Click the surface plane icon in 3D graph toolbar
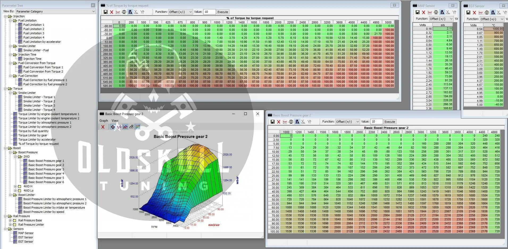The image size is (508, 249). [x=131, y=127]
